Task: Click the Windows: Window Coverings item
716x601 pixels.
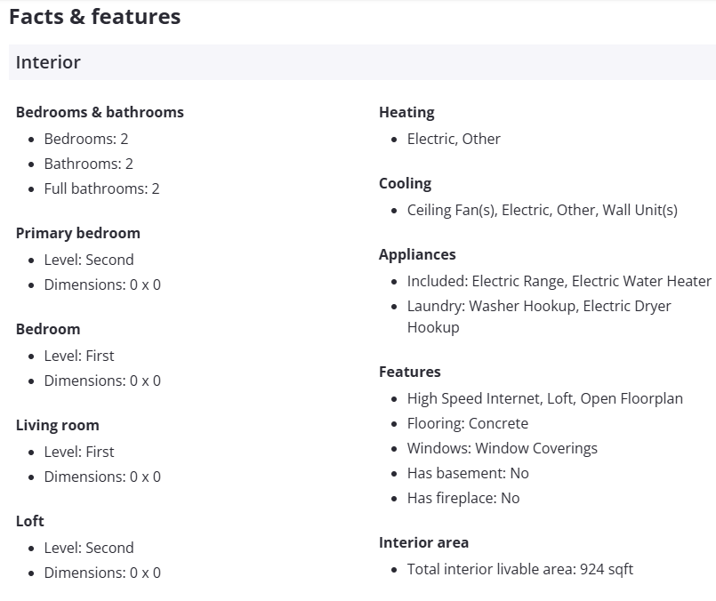Action: (502, 448)
